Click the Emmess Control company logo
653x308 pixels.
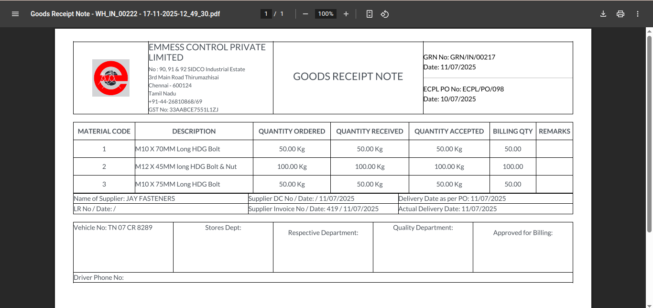[111, 78]
